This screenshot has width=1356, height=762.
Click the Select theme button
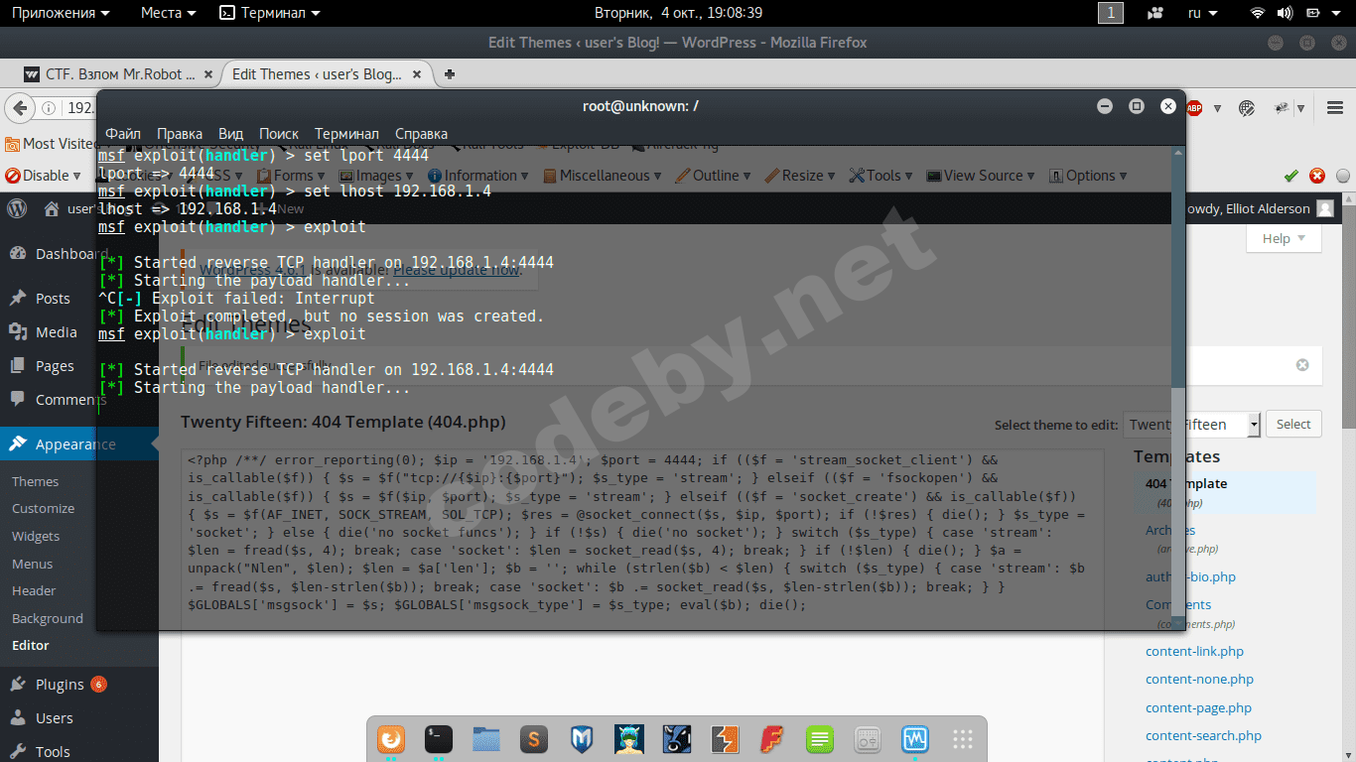pos(1293,425)
